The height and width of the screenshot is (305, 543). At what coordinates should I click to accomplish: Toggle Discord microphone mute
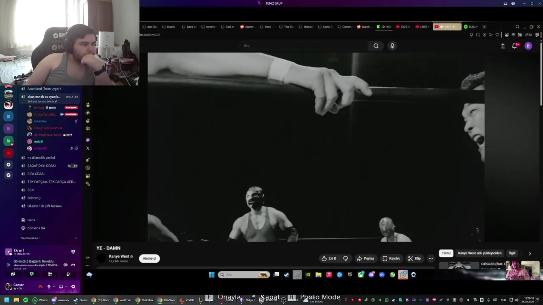click(x=49, y=287)
